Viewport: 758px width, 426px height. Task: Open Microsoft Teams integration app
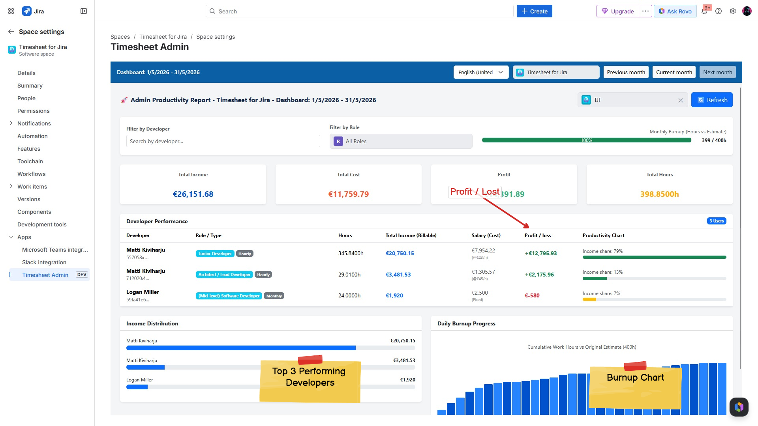pyautogui.click(x=55, y=250)
